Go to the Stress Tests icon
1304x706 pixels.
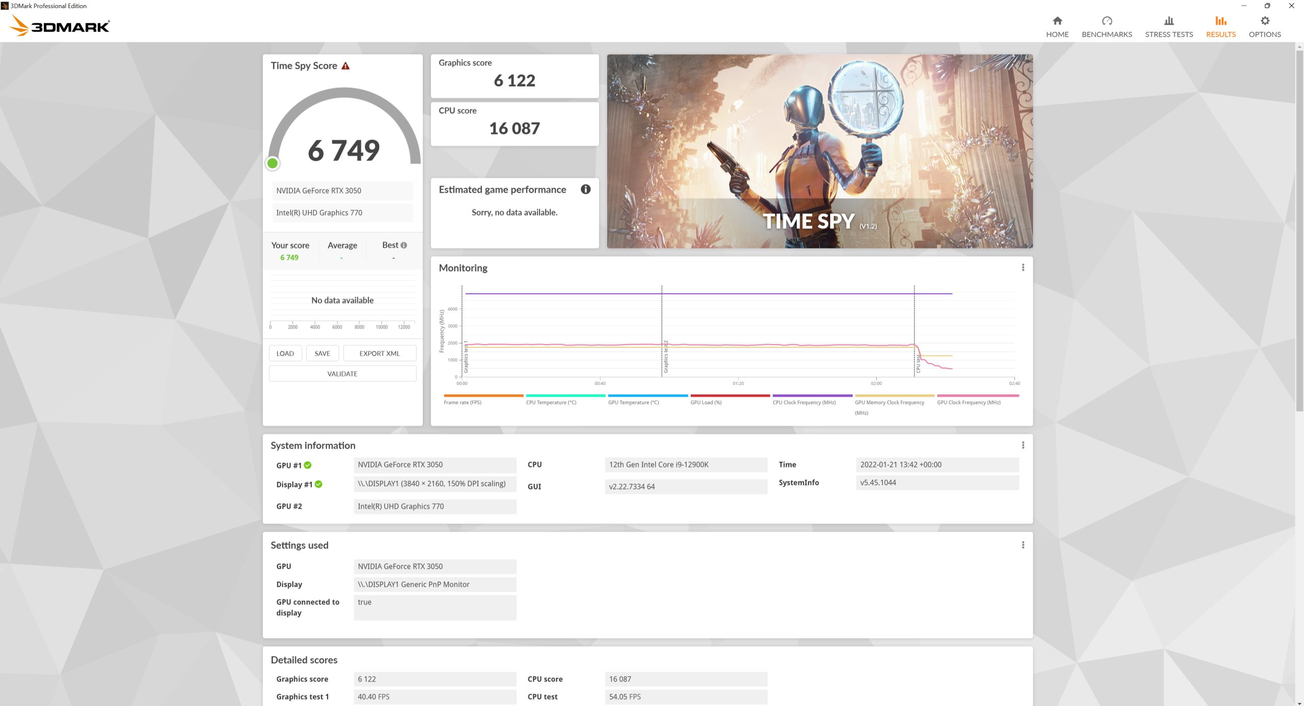[1169, 21]
